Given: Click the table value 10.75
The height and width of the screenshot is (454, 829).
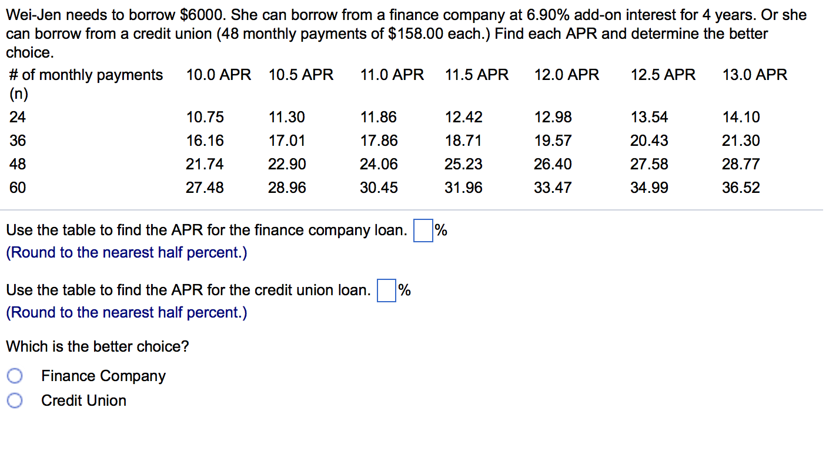Looking at the screenshot, I should [205, 116].
